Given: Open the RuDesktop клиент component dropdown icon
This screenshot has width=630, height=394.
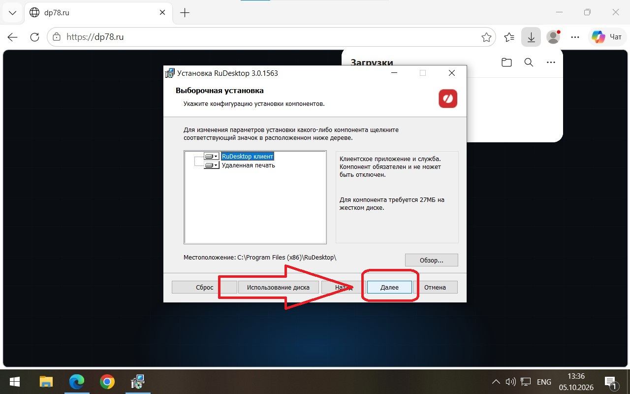Looking at the screenshot, I should coord(211,156).
